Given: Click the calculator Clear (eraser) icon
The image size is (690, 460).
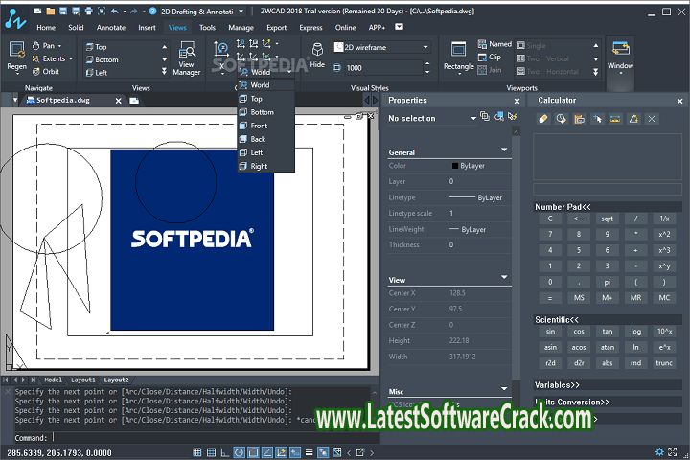Looking at the screenshot, I should tap(543, 118).
